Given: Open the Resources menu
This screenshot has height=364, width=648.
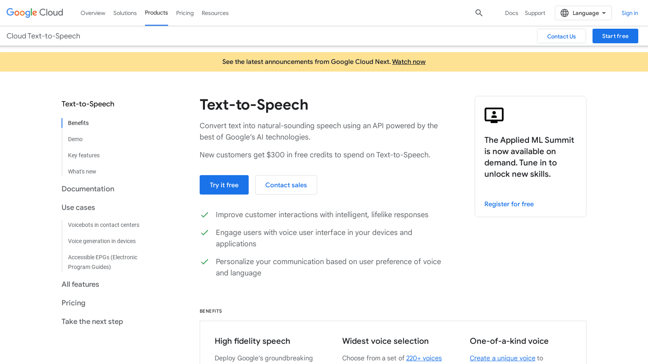Looking at the screenshot, I should point(215,13).
